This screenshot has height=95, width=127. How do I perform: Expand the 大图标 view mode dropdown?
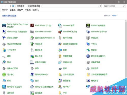(115, 15)
